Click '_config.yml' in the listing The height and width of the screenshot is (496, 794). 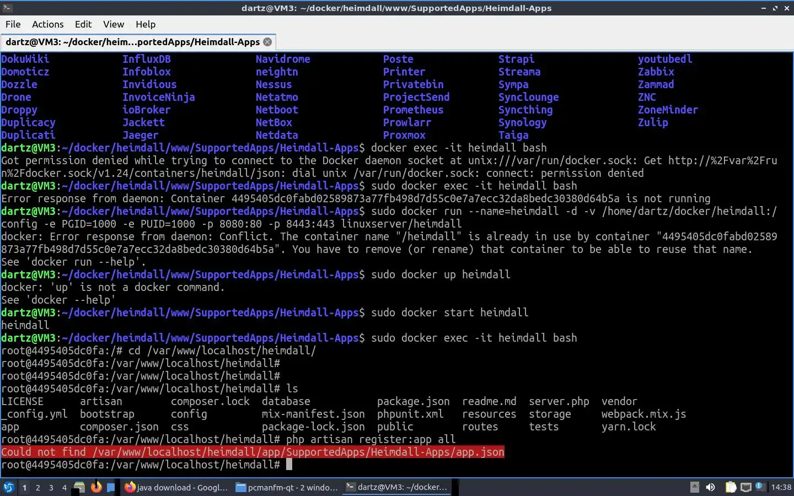pos(34,414)
